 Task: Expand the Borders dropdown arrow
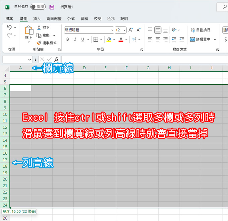point(101,40)
